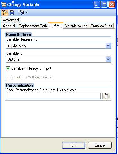
Task: Click the copy personalization variable icon button
Action: coord(106,96)
